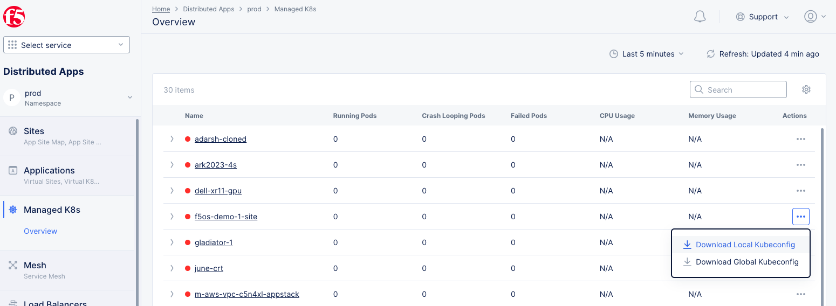Click the table settings gear icon

pyautogui.click(x=806, y=89)
